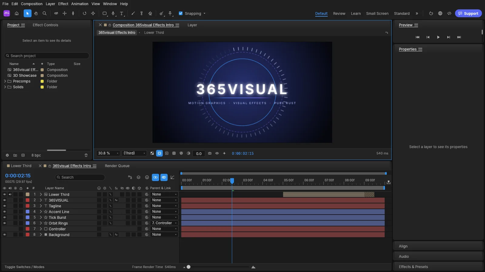Image resolution: width=485 pixels, height=272 pixels.
Task: Select the Eraser tool
Action: 150,13
